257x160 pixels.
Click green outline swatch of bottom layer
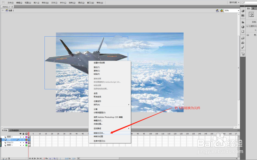(26, 145)
